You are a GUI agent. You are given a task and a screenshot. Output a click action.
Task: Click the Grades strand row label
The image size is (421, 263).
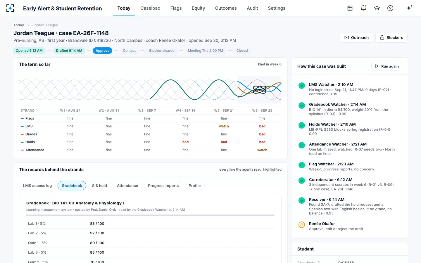(x=31, y=134)
